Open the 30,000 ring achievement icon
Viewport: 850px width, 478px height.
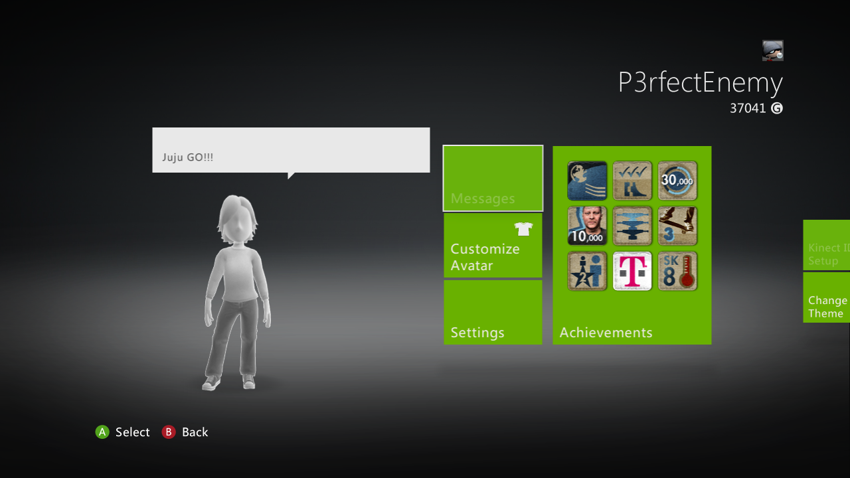click(677, 181)
